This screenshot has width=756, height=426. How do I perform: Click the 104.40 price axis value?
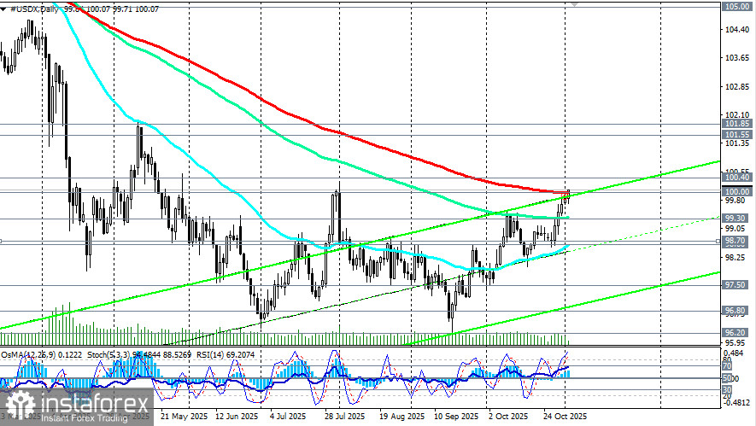point(737,29)
